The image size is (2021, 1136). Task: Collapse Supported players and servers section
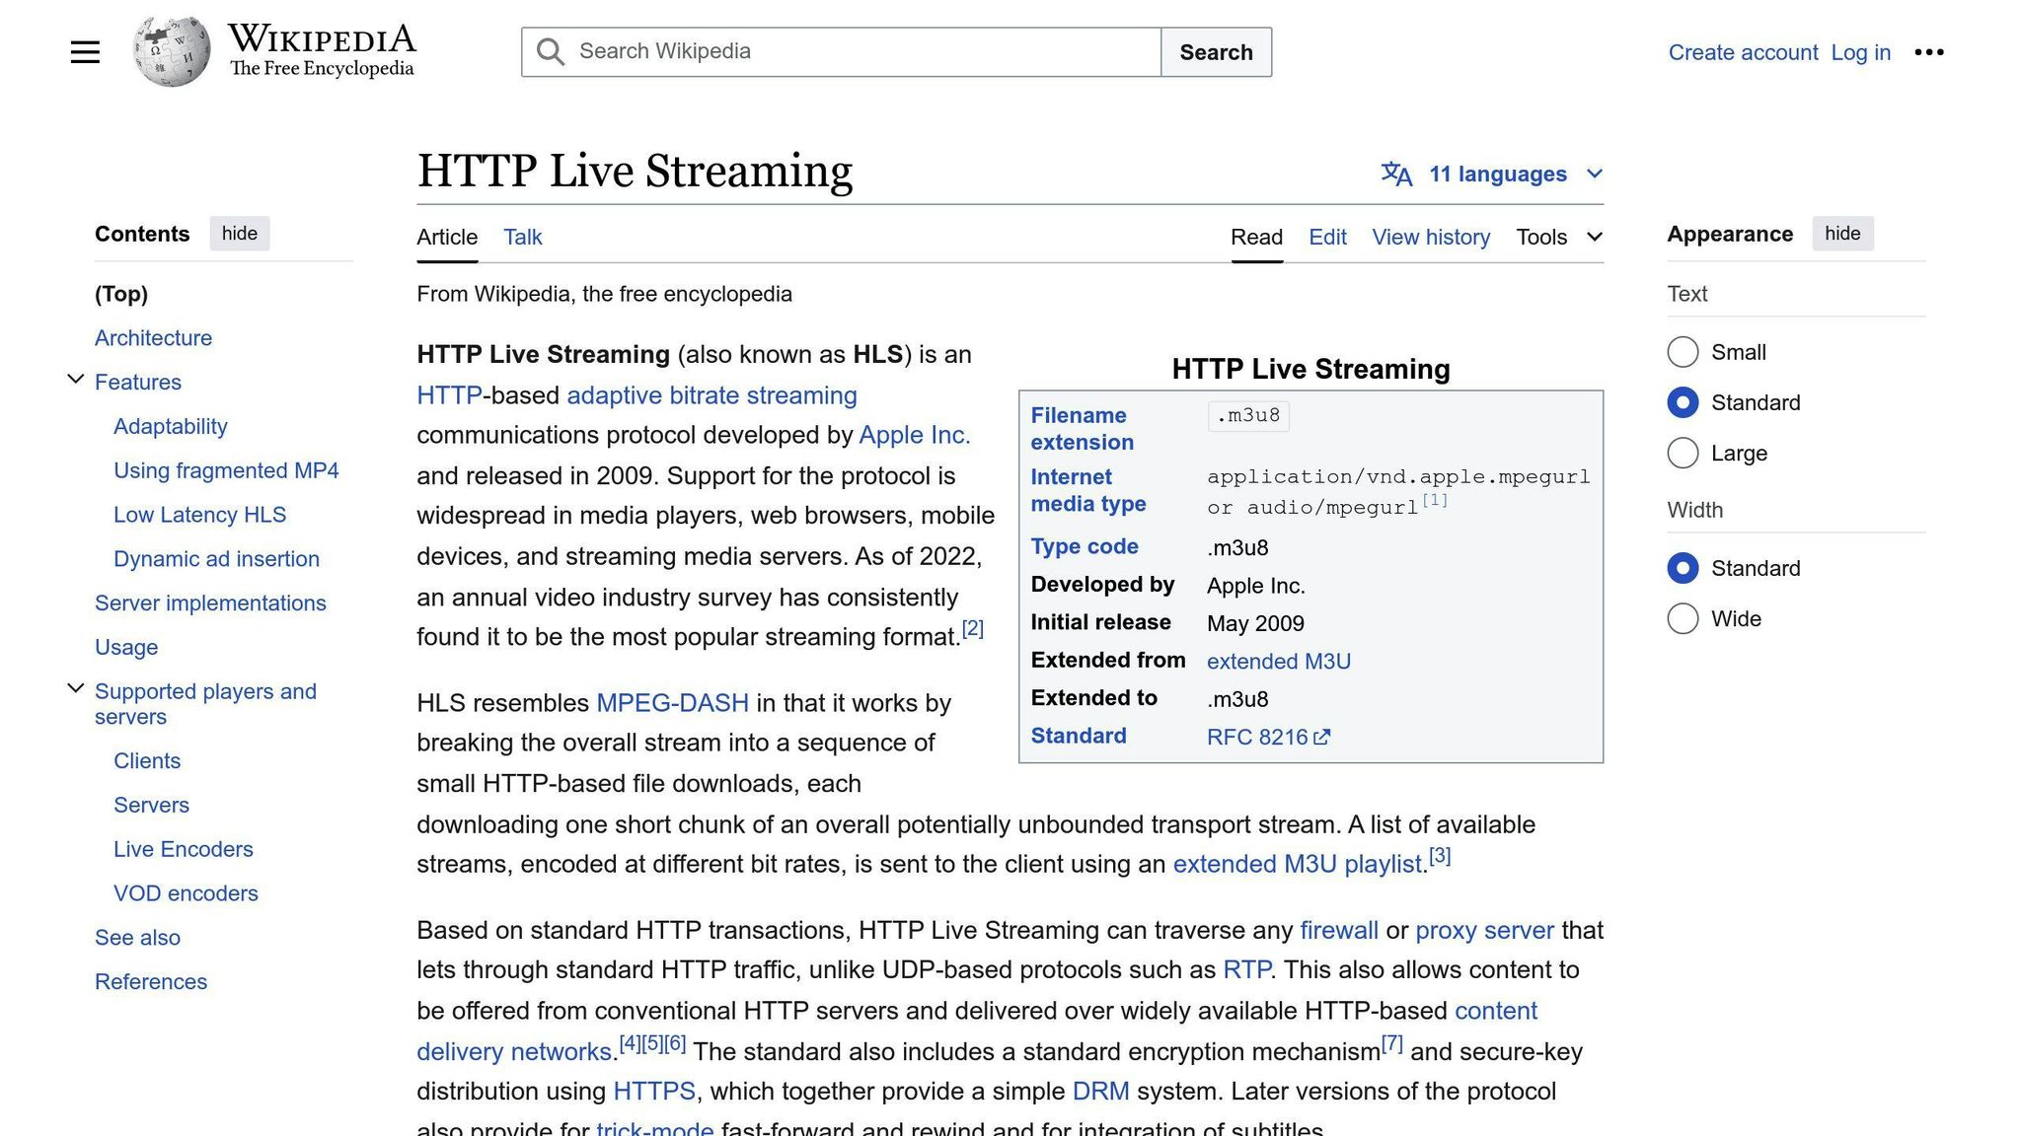(75, 688)
